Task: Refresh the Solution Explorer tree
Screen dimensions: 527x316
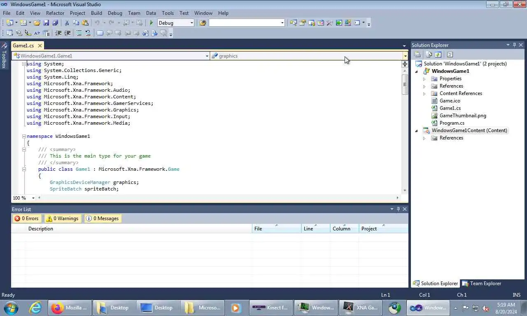Action: pyautogui.click(x=438, y=54)
